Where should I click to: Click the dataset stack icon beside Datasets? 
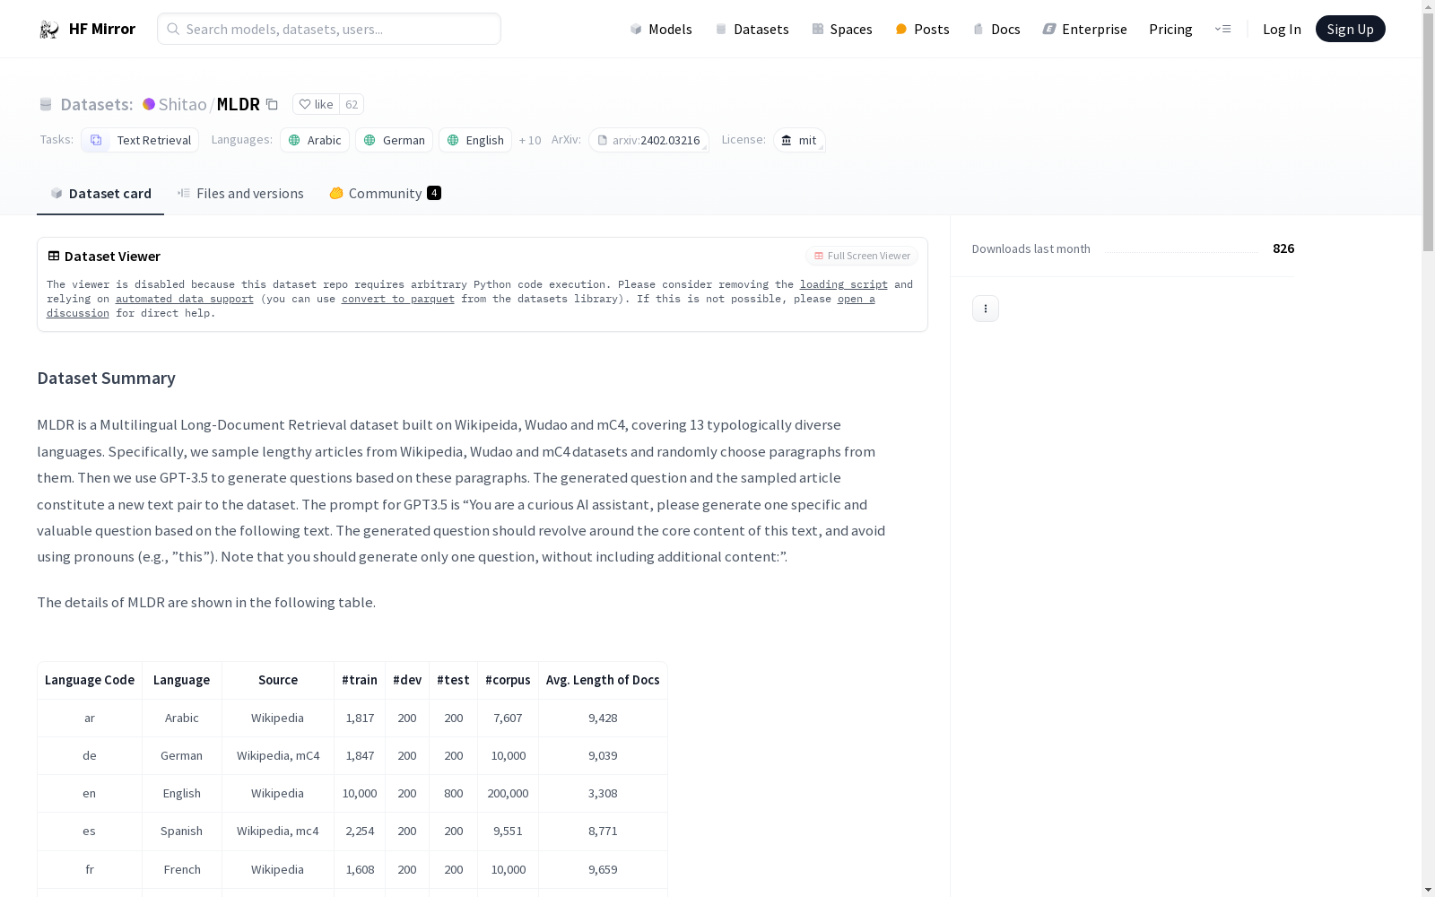[x=46, y=104]
